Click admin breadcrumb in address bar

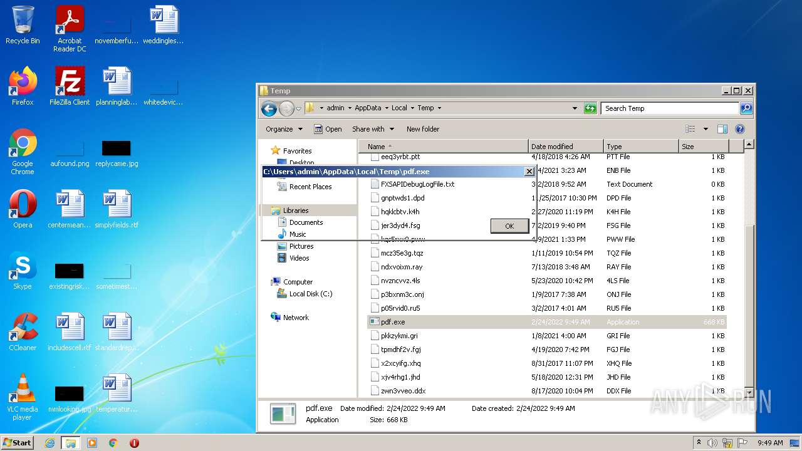(335, 108)
